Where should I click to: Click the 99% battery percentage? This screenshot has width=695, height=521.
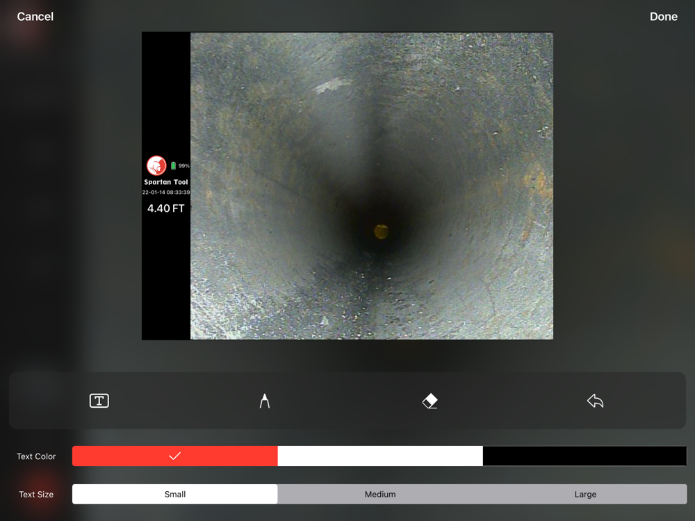[x=184, y=166]
